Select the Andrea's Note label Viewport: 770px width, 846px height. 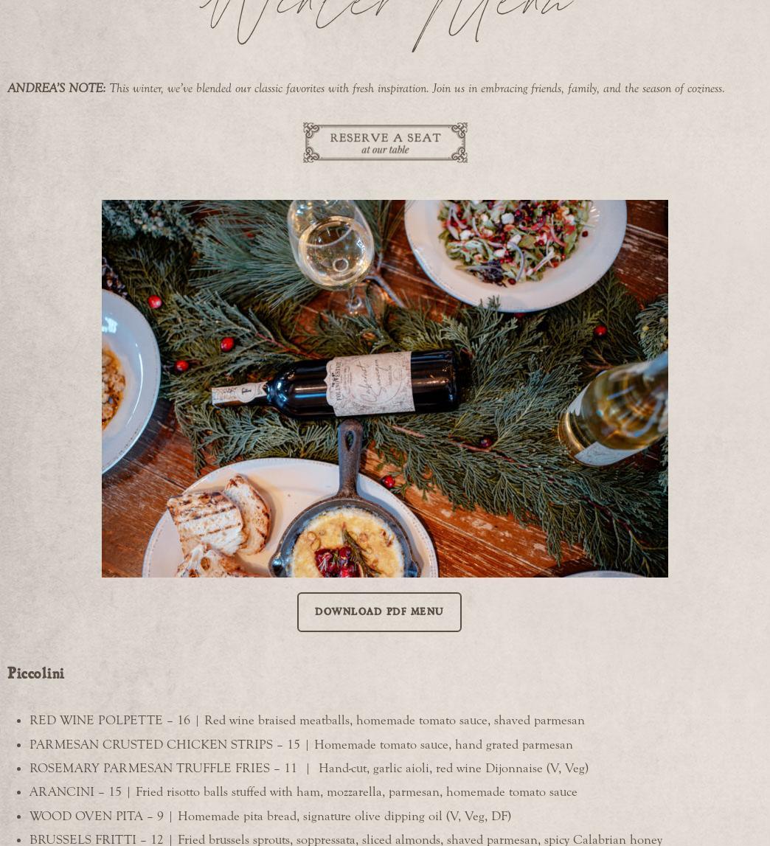(57, 88)
